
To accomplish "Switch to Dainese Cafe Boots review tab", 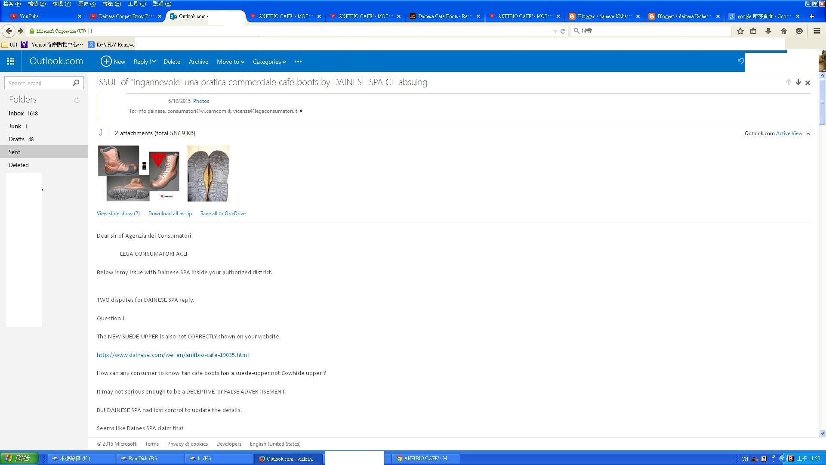I will point(444,16).
